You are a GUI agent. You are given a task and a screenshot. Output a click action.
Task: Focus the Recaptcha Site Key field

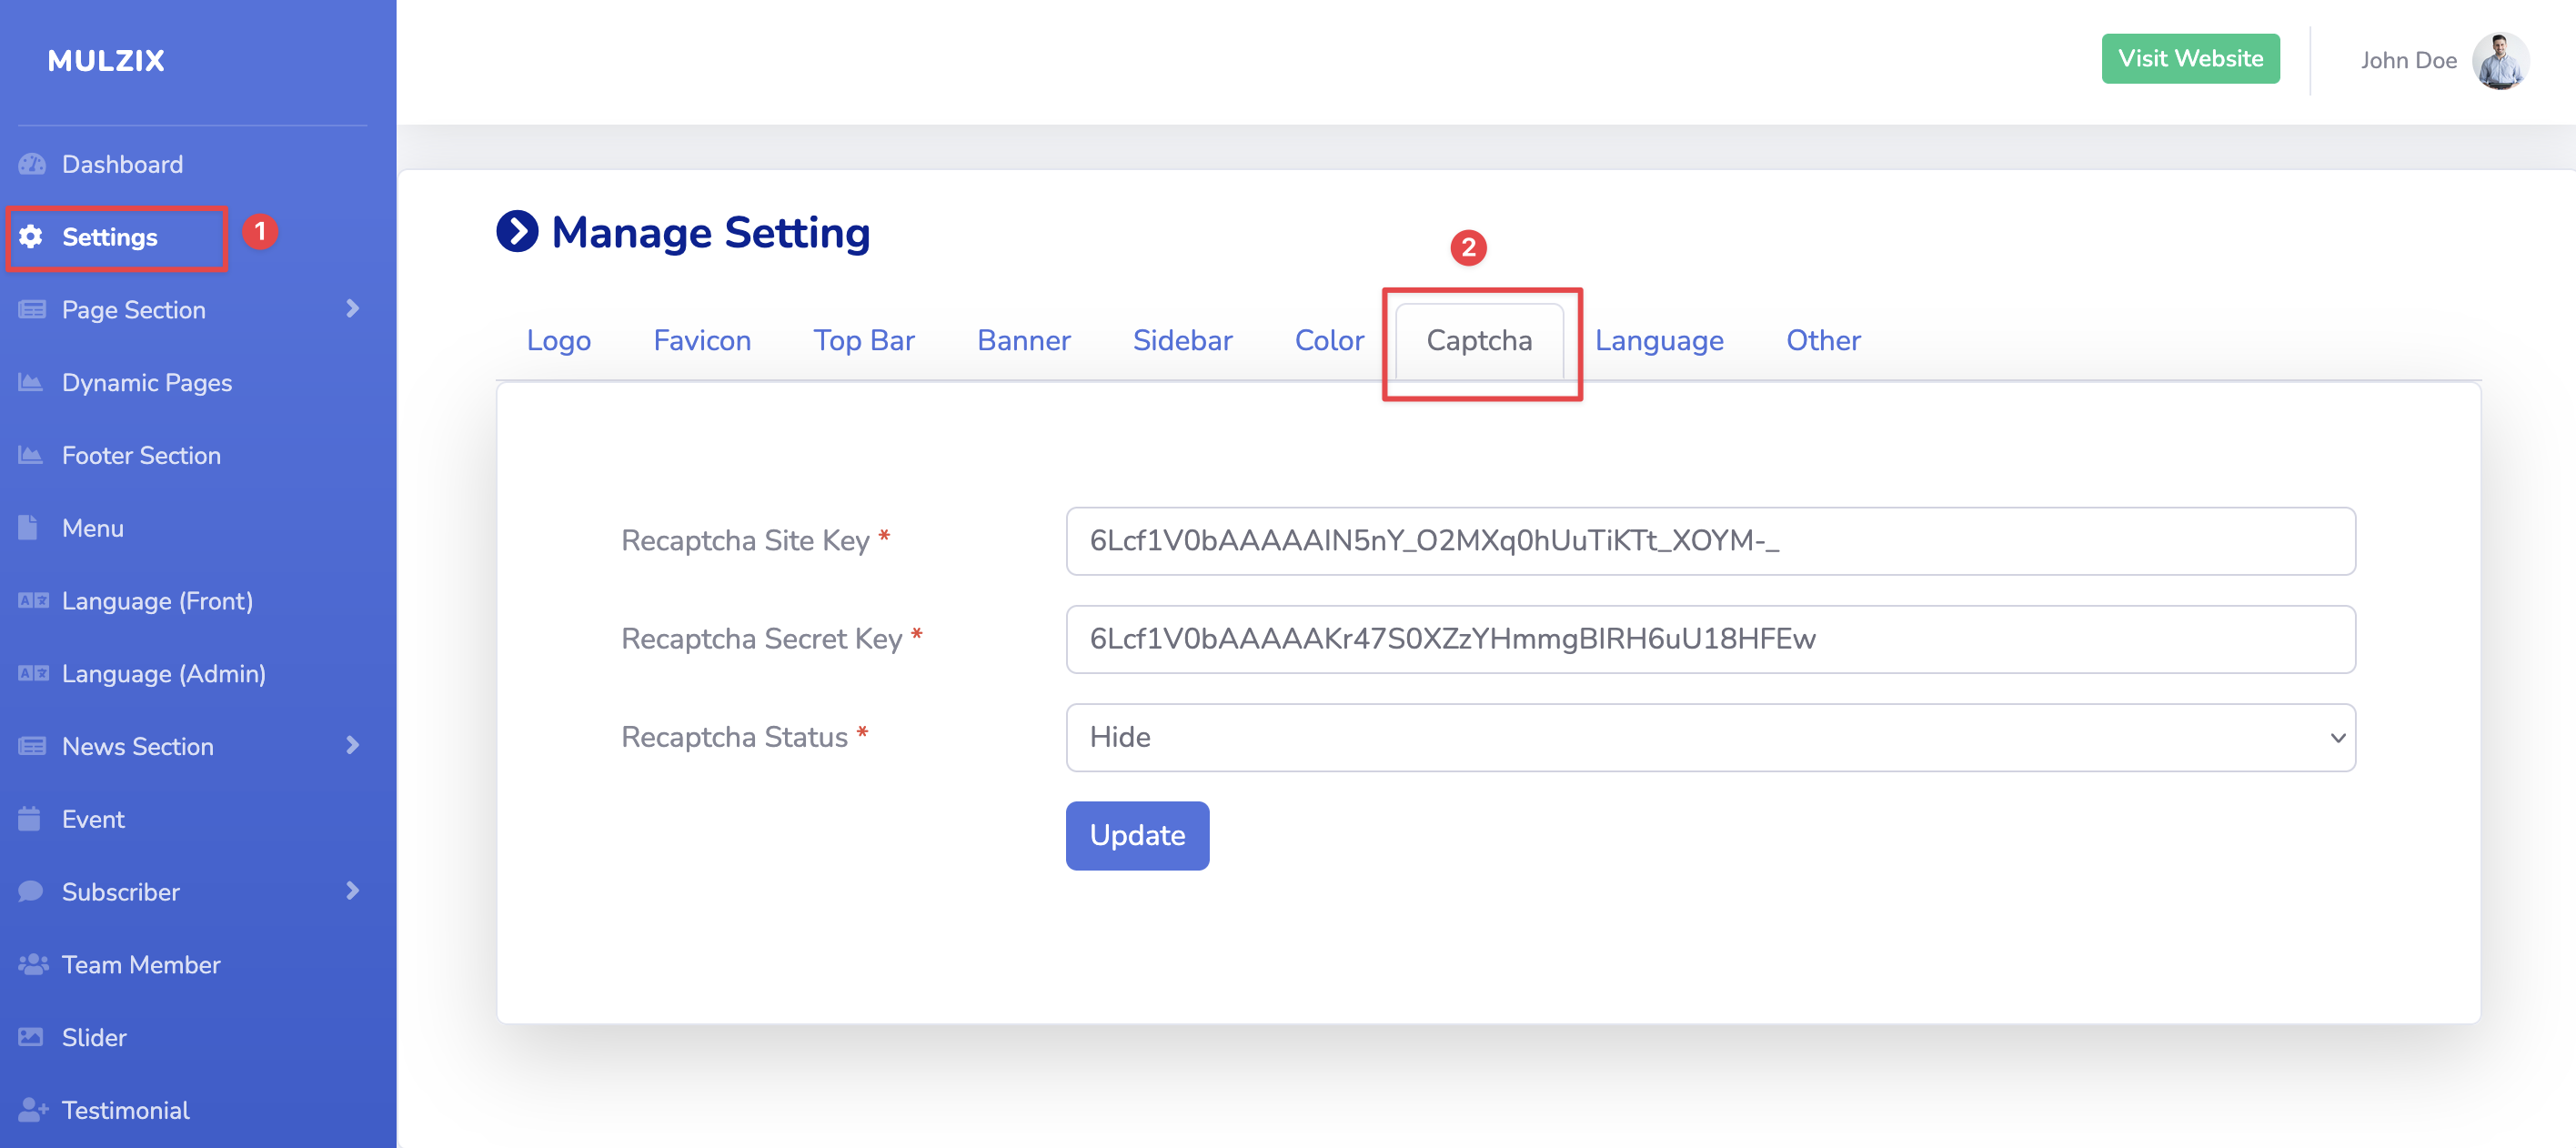pyautogui.click(x=1710, y=541)
